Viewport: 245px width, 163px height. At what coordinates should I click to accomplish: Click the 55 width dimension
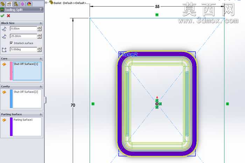(x=157, y=6)
